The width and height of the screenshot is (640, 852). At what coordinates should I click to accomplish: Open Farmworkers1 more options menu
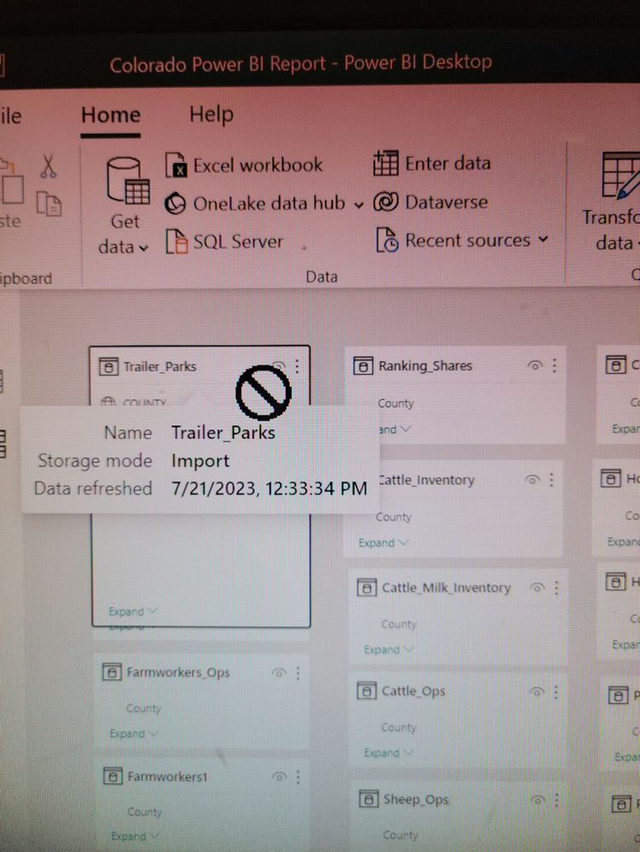tap(298, 777)
